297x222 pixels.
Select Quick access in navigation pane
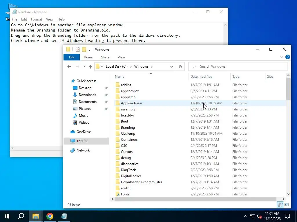pyautogui.click(x=86, y=81)
